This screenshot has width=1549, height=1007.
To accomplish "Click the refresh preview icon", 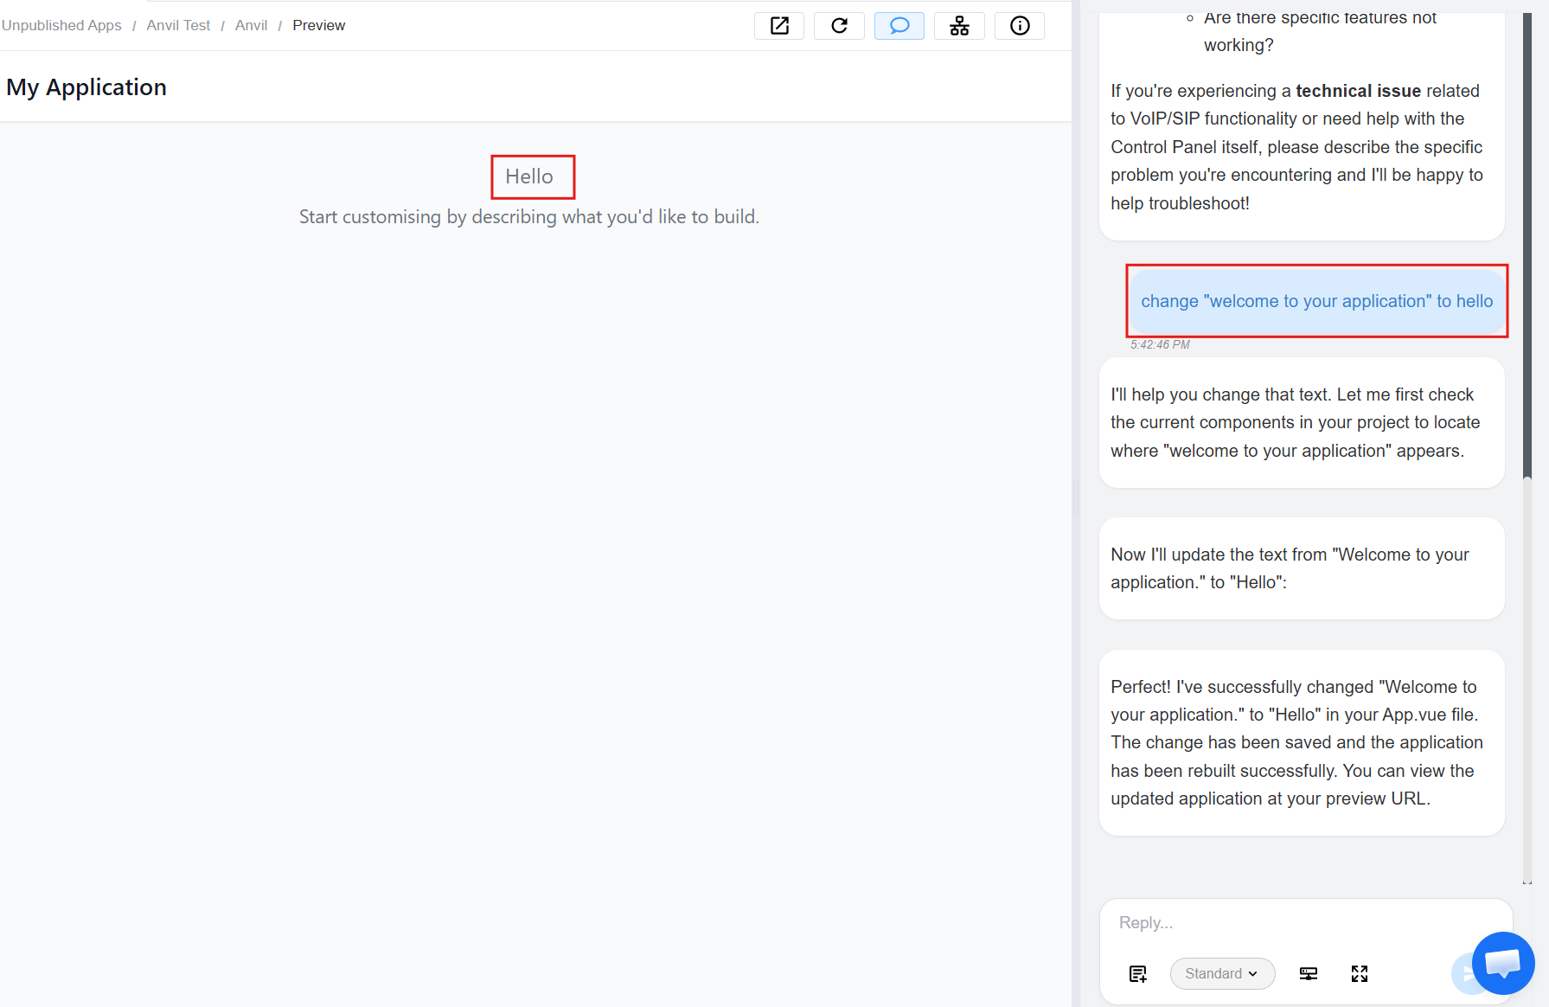I will tap(839, 26).
